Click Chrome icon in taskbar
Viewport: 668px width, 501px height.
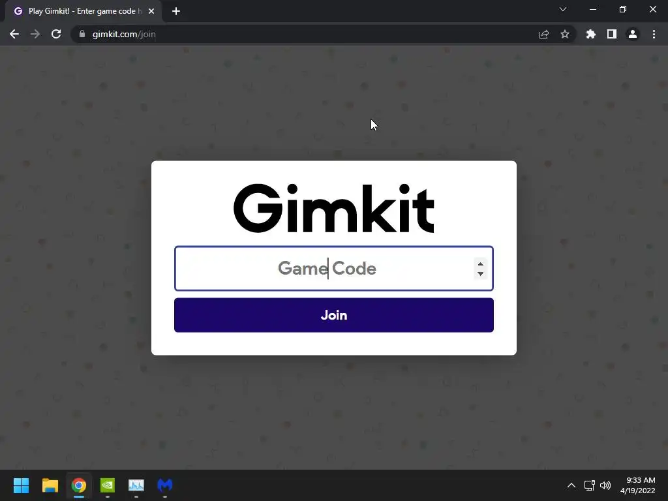pos(79,485)
